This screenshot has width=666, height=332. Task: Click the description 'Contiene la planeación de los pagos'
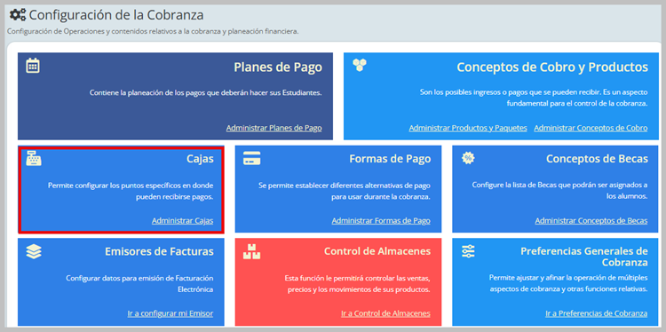(x=206, y=92)
